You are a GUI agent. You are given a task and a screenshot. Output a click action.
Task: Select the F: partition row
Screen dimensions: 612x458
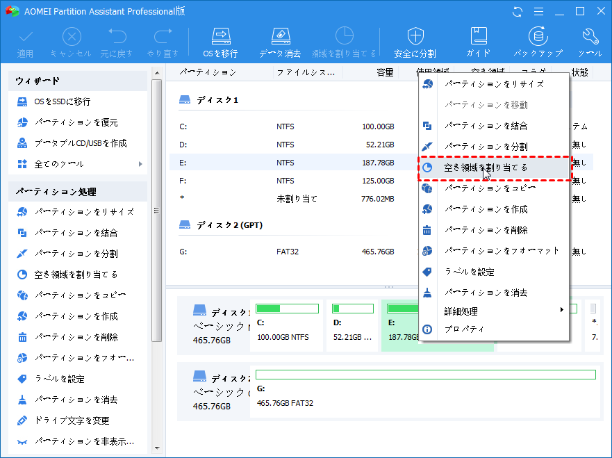coord(294,181)
